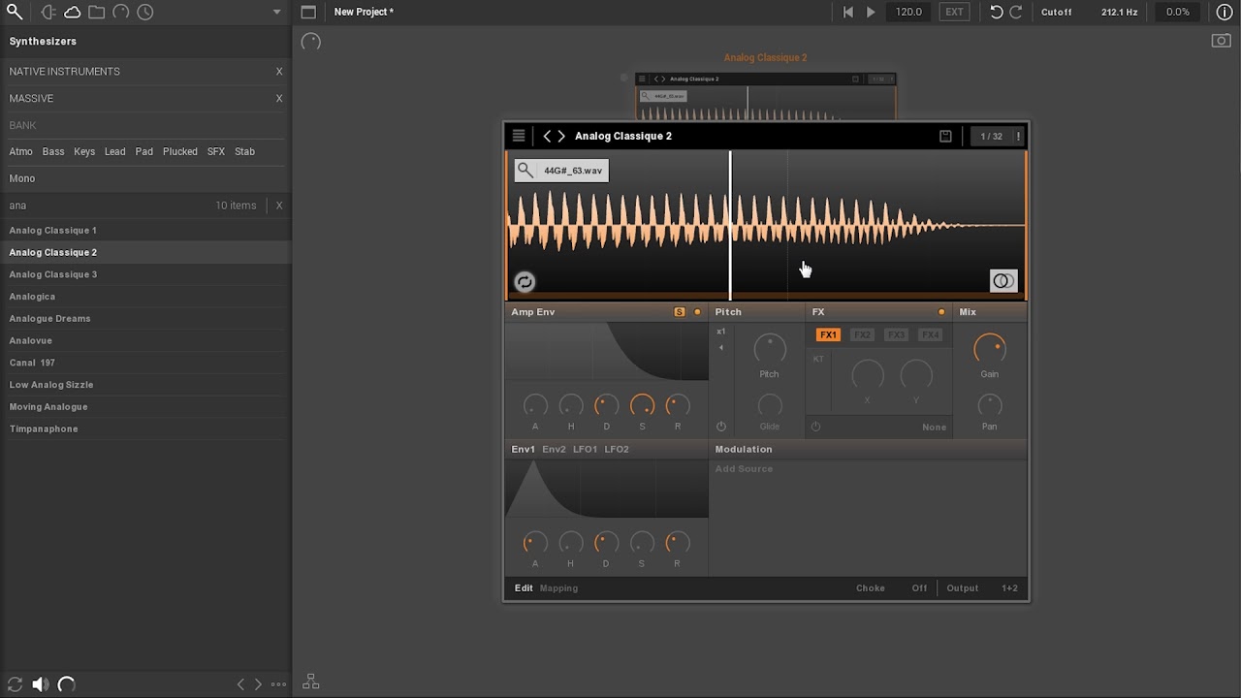Screen dimensions: 1241x698
Task: Open the recent history clock icon
Action: tap(145, 12)
